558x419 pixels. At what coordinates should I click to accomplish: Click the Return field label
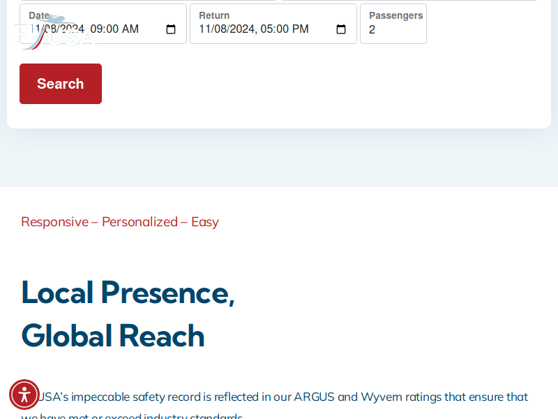coord(214,15)
